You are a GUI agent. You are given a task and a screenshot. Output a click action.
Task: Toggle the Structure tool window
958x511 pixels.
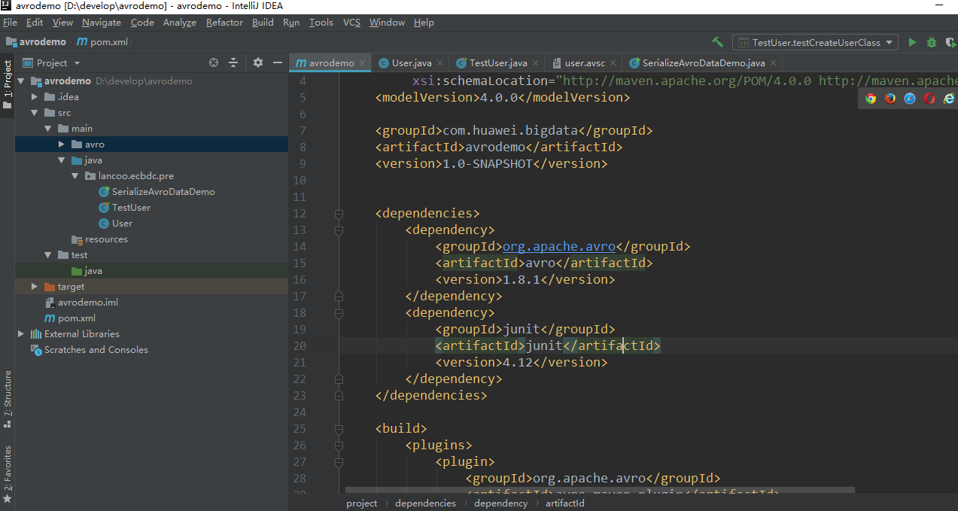[x=8, y=397]
